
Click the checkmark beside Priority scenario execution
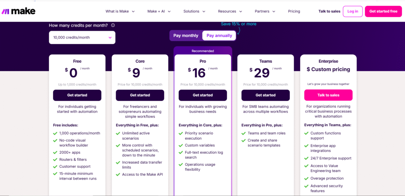point(181,133)
